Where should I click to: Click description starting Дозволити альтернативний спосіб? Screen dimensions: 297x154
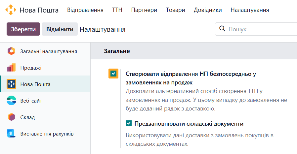point(206,100)
